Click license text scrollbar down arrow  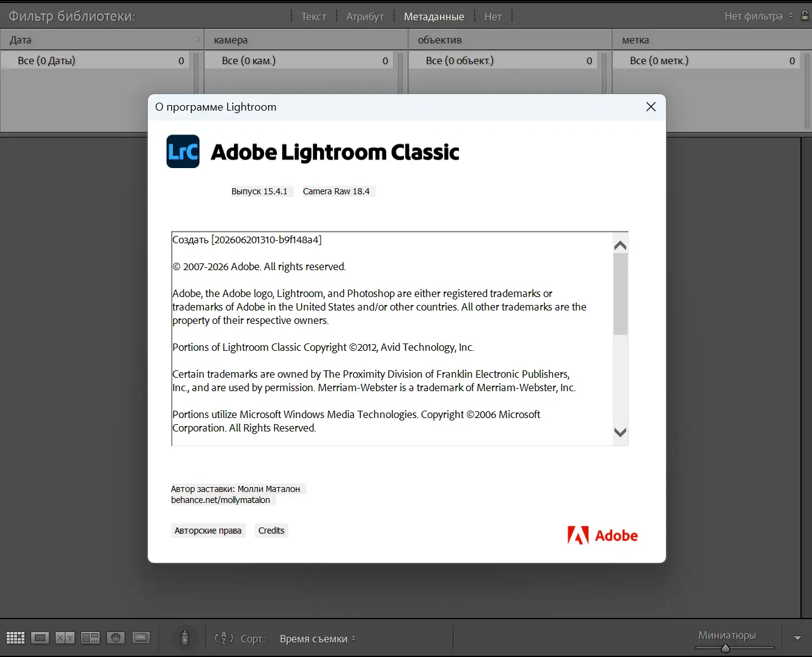620,432
